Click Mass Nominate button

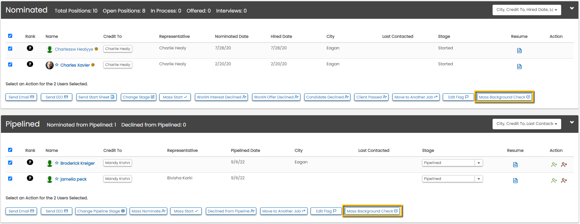point(148,211)
